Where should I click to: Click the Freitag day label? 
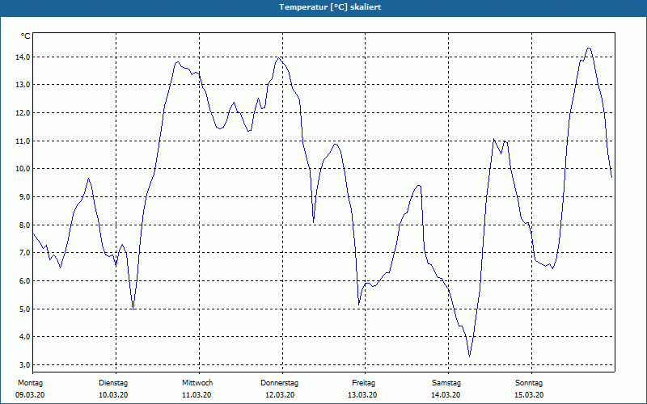coord(363,383)
